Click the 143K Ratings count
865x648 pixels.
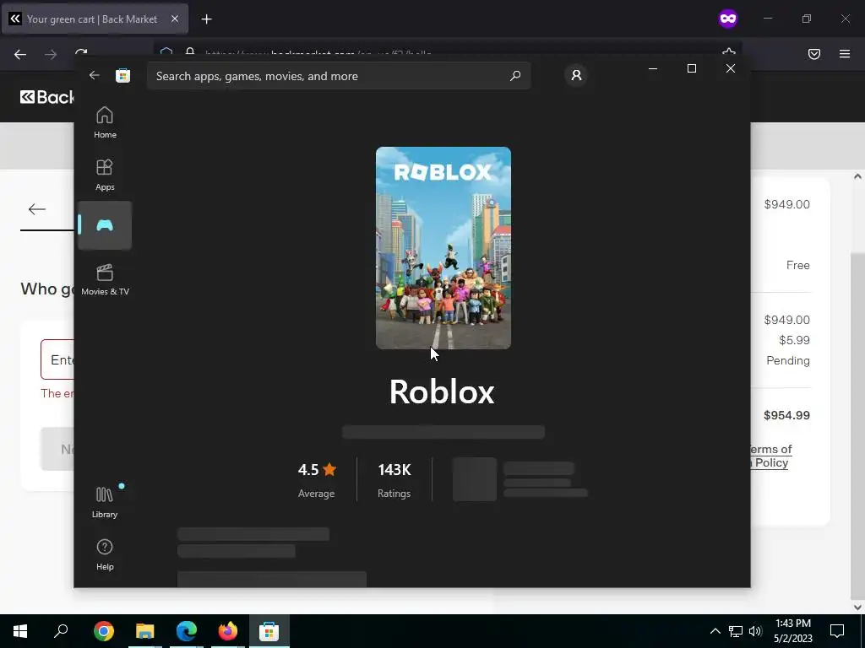coord(394,479)
